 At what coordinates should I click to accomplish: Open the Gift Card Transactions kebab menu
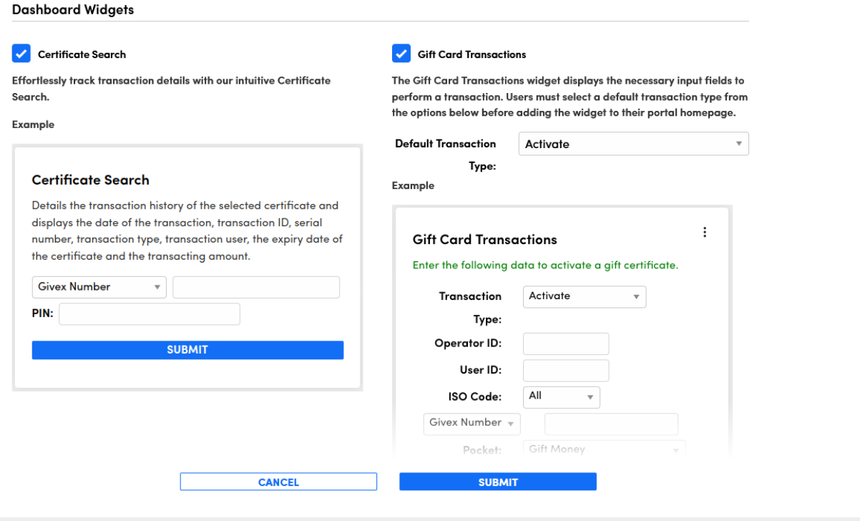(x=705, y=233)
